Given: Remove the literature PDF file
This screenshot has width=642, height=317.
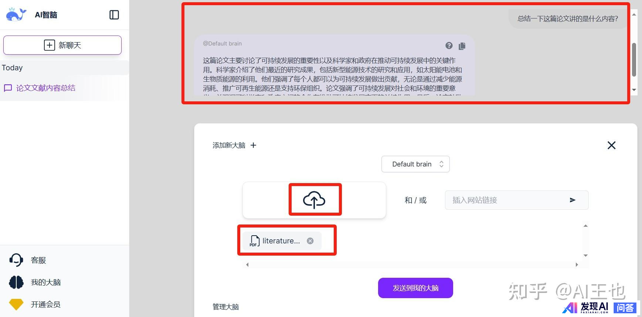Looking at the screenshot, I should pos(310,241).
